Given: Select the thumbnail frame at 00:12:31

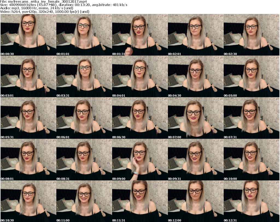Looking at the screenshot, I should click(x=252, y=201).
